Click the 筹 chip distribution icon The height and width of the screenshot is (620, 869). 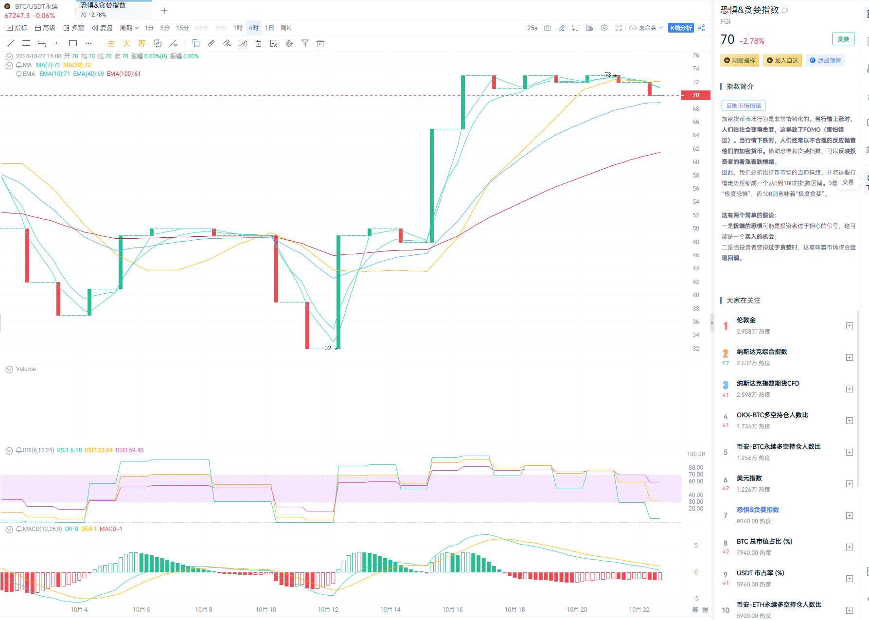(x=142, y=43)
